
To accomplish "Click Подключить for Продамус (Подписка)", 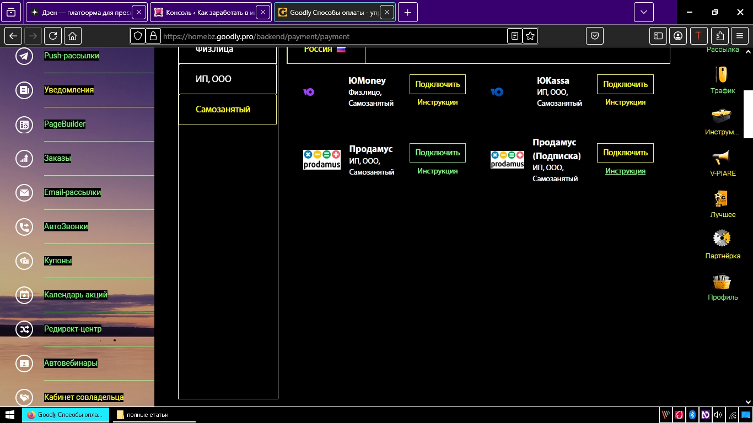I will click(625, 153).
